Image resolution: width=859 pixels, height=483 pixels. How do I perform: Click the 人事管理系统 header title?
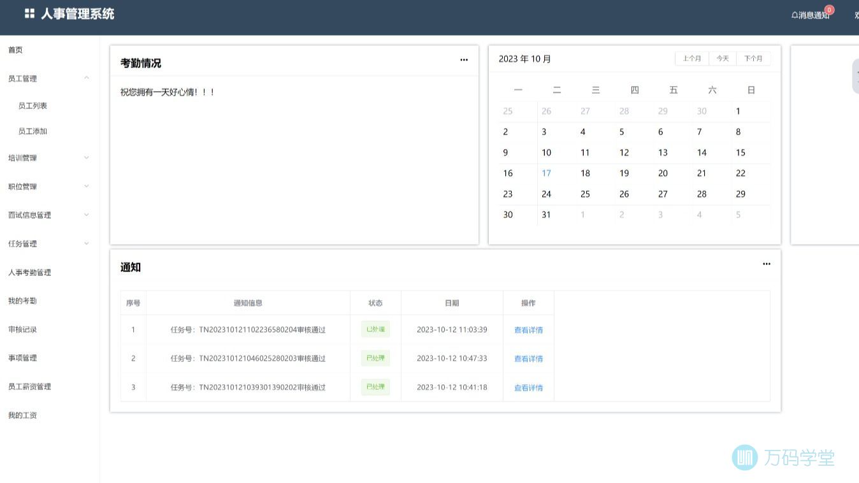coord(78,13)
